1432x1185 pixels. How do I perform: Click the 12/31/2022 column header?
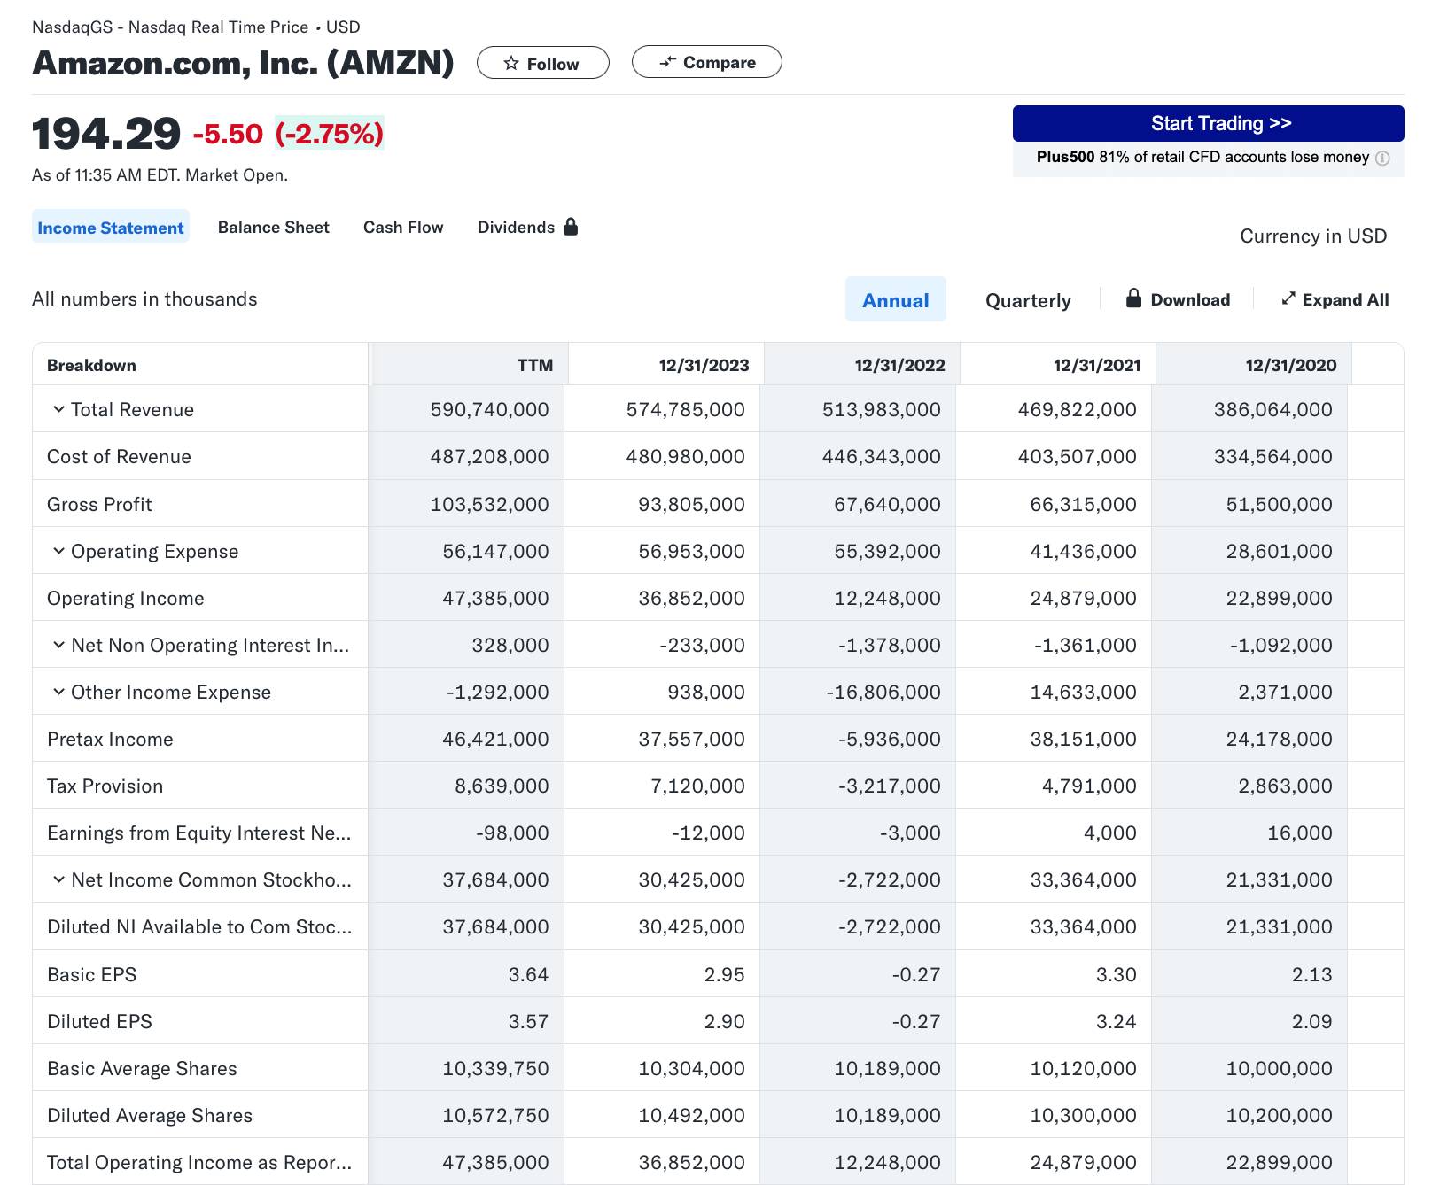click(899, 365)
